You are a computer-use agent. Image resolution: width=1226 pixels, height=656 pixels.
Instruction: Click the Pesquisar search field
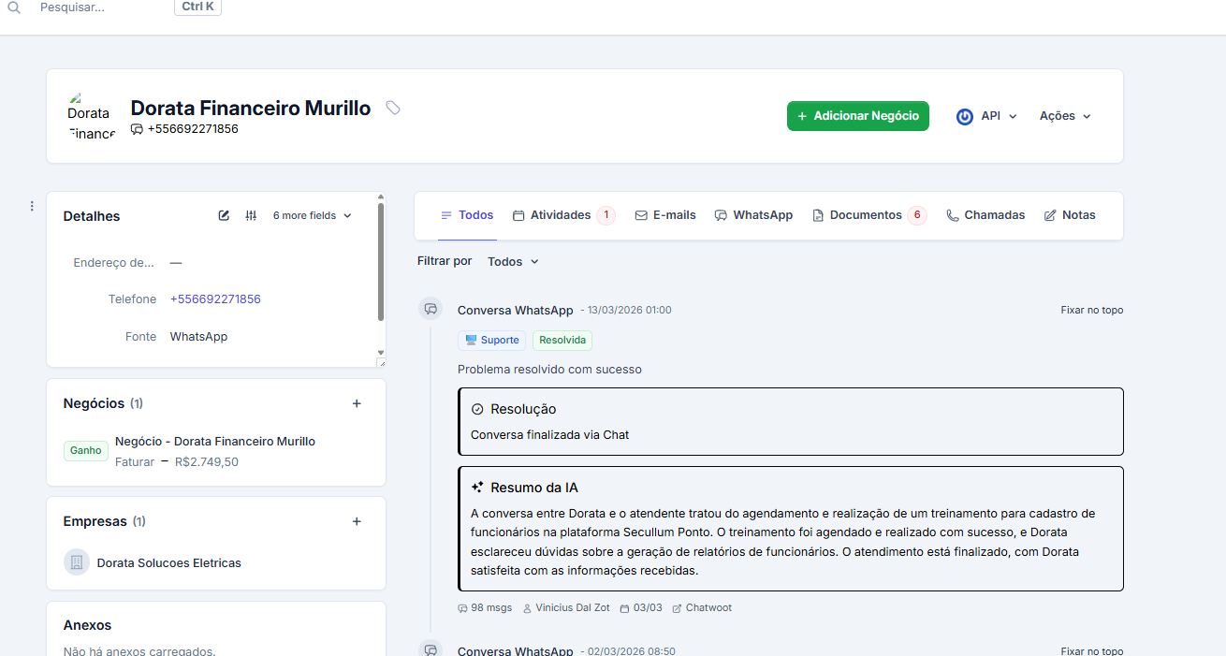[x=94, y=7]
